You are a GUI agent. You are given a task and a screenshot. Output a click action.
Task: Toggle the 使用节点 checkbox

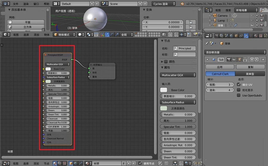point(140,163)
